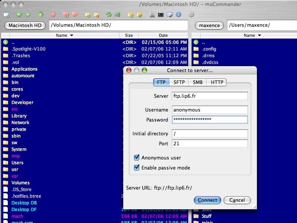
Task: Sort left panel by Date column
Action: pos(163,35)
